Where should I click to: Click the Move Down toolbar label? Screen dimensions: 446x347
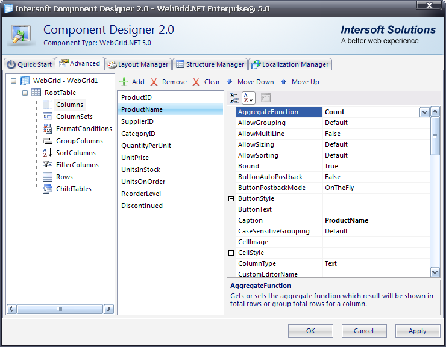pyautogui.click(x=256, y=82)
